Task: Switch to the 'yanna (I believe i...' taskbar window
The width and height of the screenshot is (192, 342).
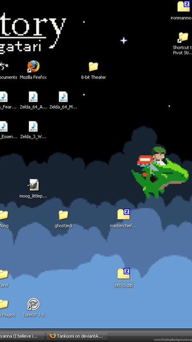Action: click(22, 336)
